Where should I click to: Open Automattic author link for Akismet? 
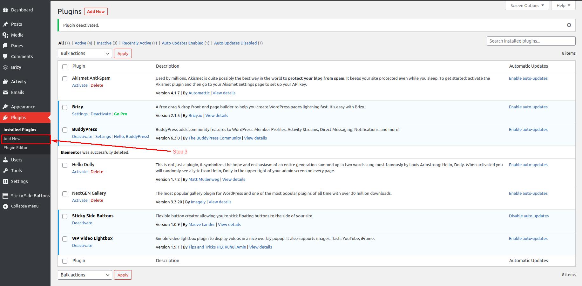coord(199,93)
